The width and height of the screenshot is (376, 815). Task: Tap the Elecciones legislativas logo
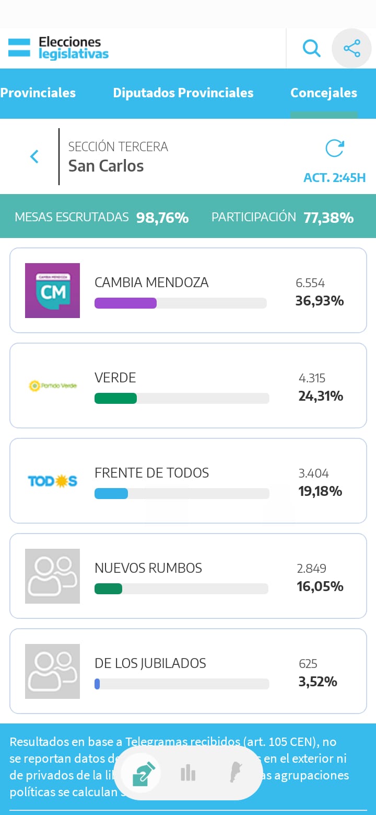tap(58, 48)
